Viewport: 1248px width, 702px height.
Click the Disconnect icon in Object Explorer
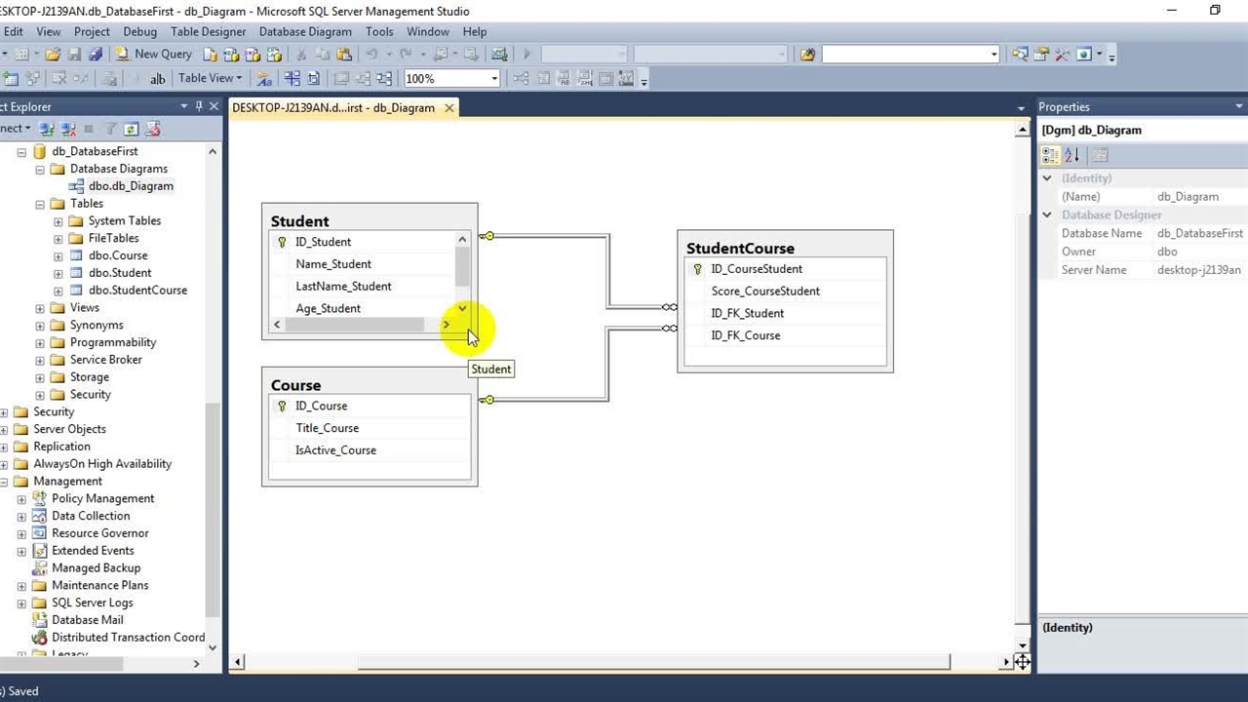click(x=67, y=129)
